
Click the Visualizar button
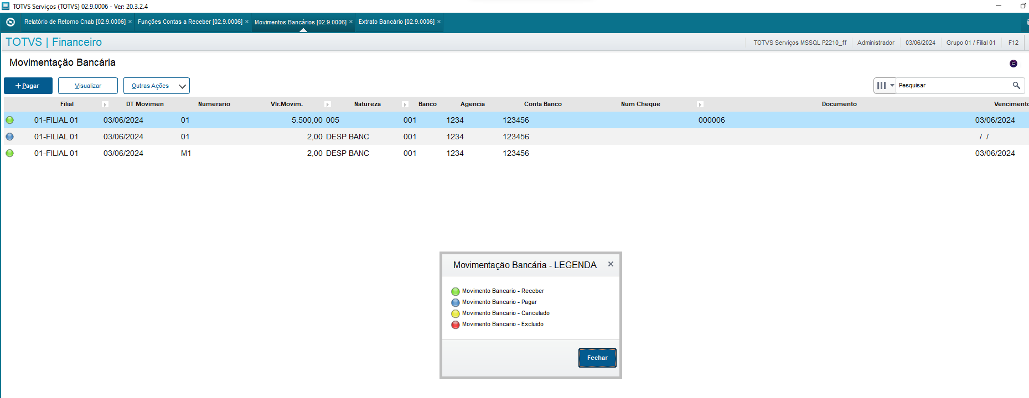click(x=88, y=86)
